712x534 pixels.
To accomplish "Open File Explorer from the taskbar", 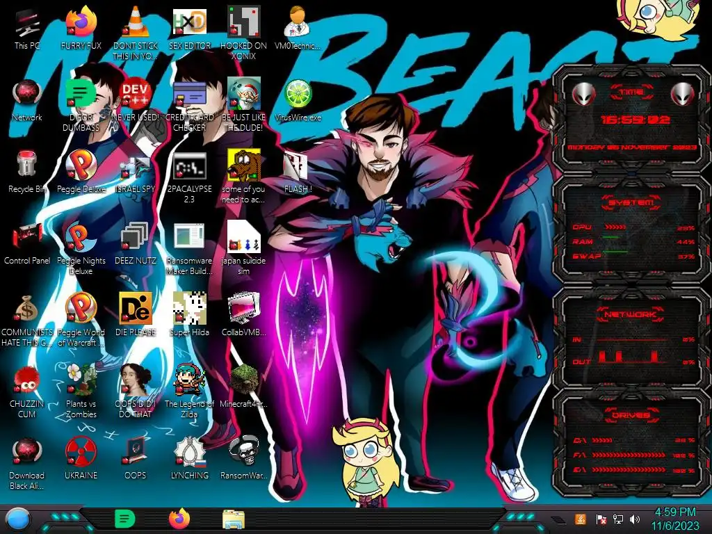I will pos(234,519).
